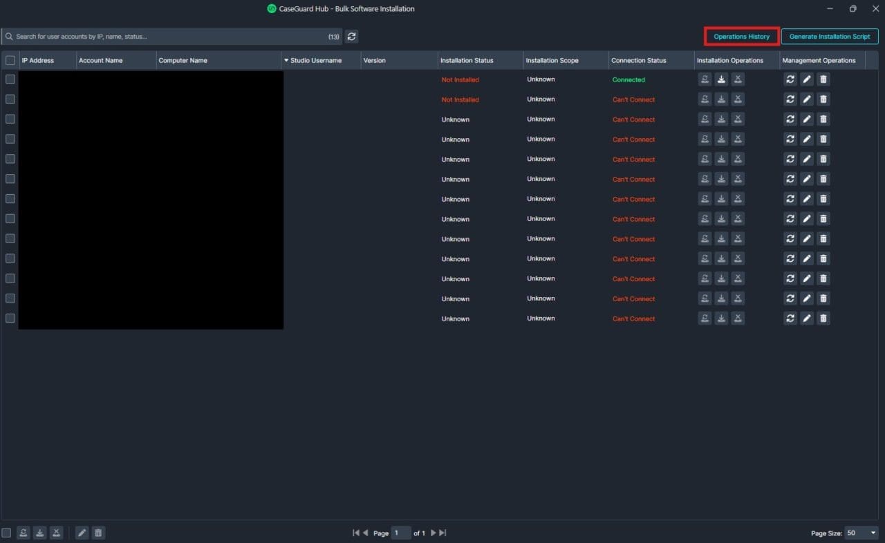The height and width of the screenshot is (543, 885).
Task: Open the Page Size dropdown
Action: click(861, 533)
